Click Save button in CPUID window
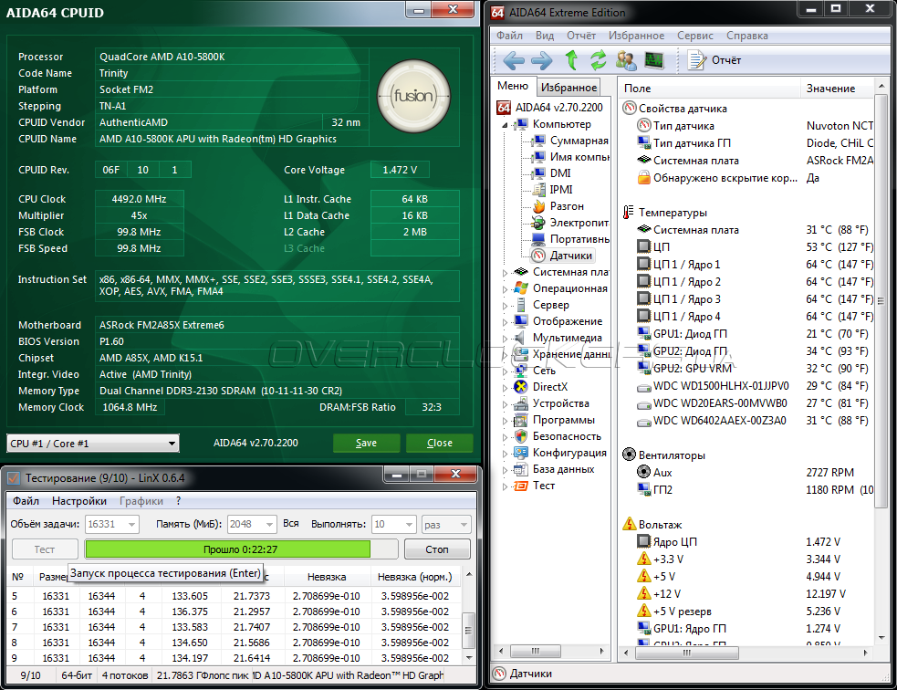This screenshot has height=690, width=897. (x=366, y=443)
